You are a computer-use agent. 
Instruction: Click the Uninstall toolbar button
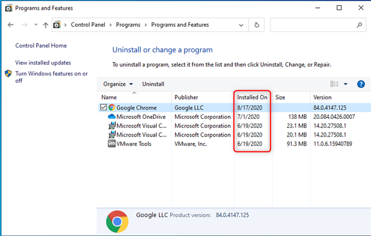153,84
